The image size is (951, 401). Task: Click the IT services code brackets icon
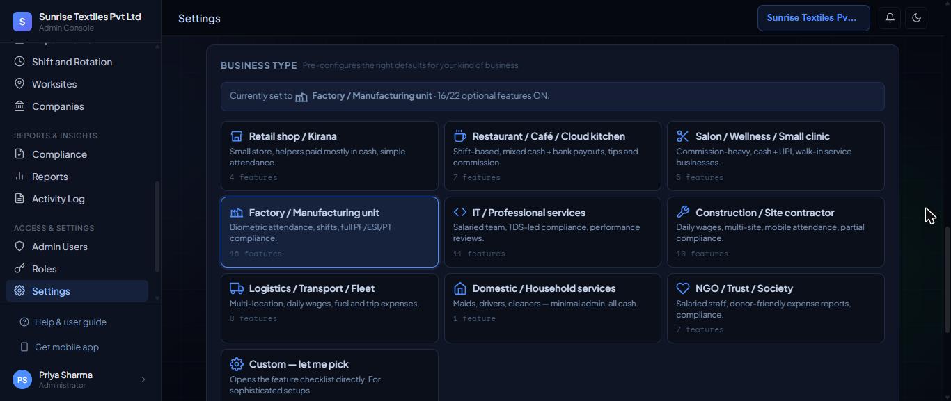tap(459, 213)
